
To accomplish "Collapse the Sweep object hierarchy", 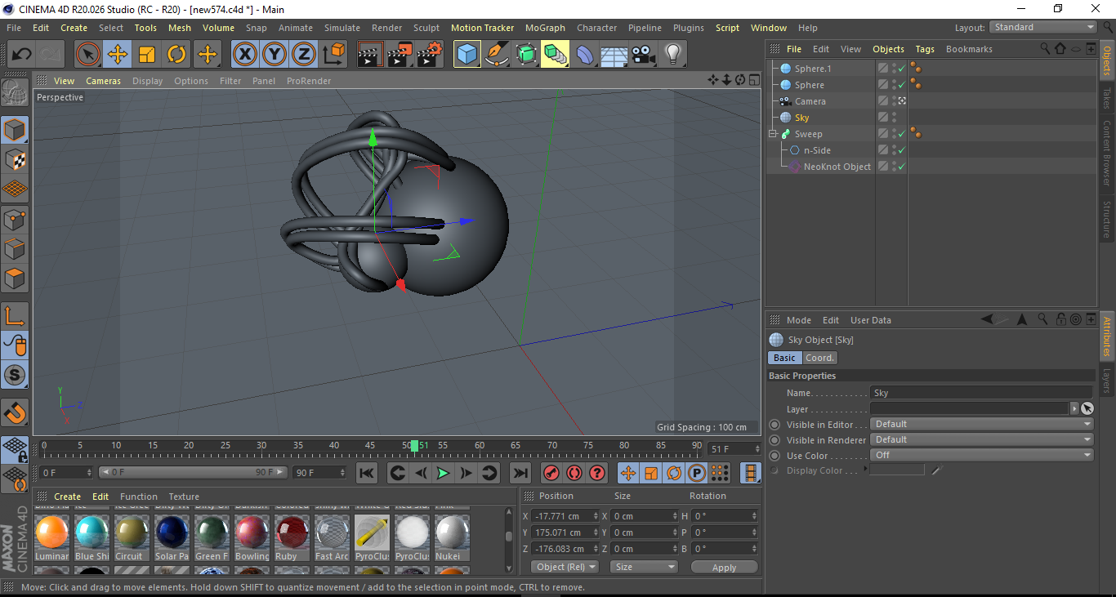I will [x=773, y=134].
